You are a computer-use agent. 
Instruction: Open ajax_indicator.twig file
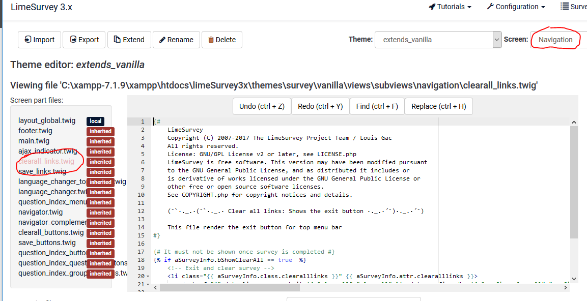click(x=47, y=151)
